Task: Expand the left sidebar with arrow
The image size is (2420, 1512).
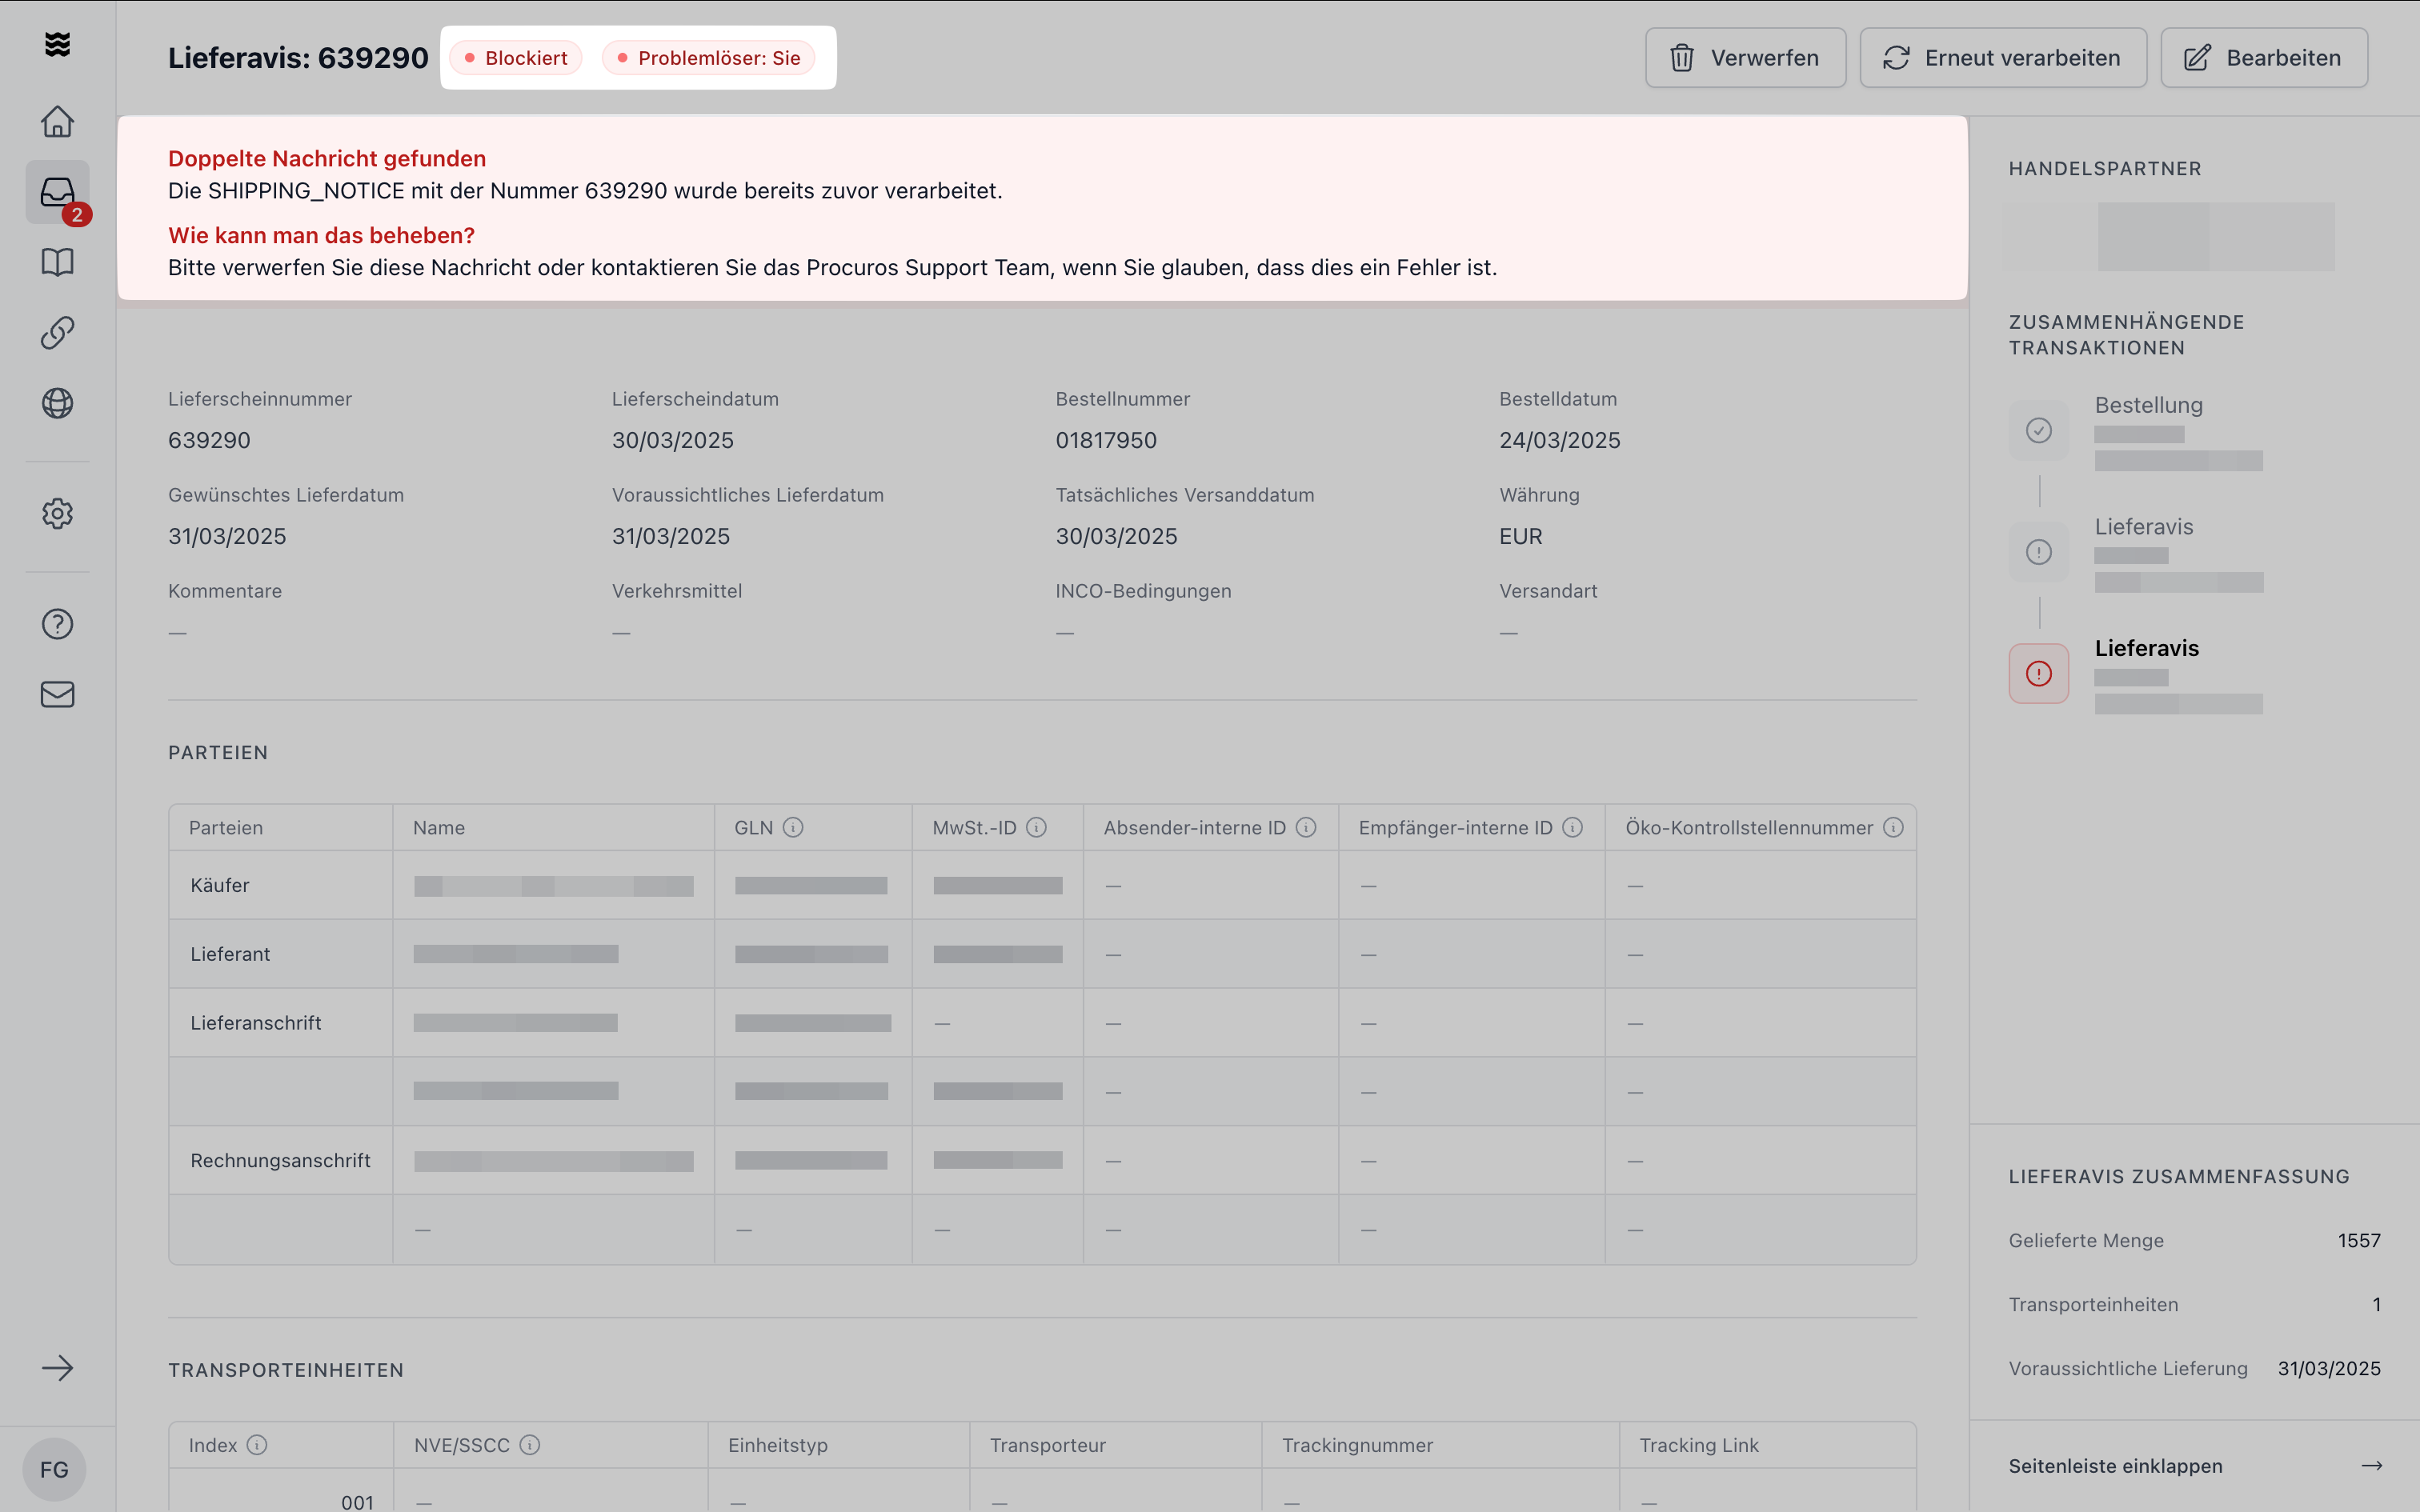Action: (x=57, y=1367)
